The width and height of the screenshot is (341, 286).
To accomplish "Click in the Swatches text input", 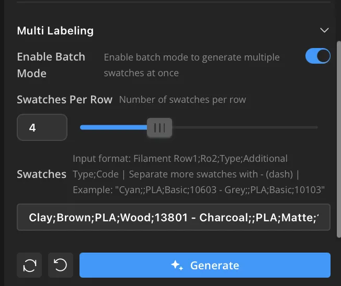I will coord(174,217).
